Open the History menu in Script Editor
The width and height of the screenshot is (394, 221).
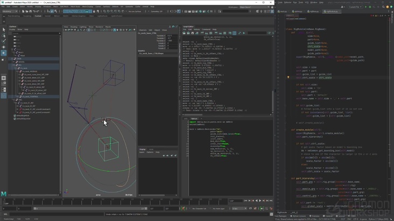[196, 30]
